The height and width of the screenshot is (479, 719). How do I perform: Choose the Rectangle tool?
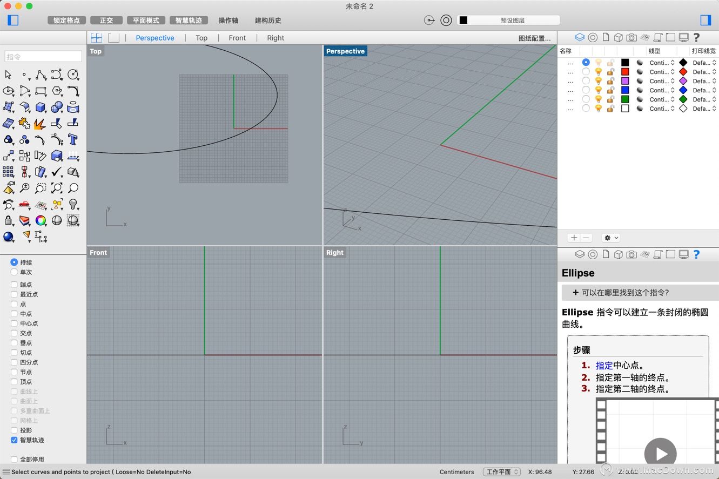coord(41,91)
